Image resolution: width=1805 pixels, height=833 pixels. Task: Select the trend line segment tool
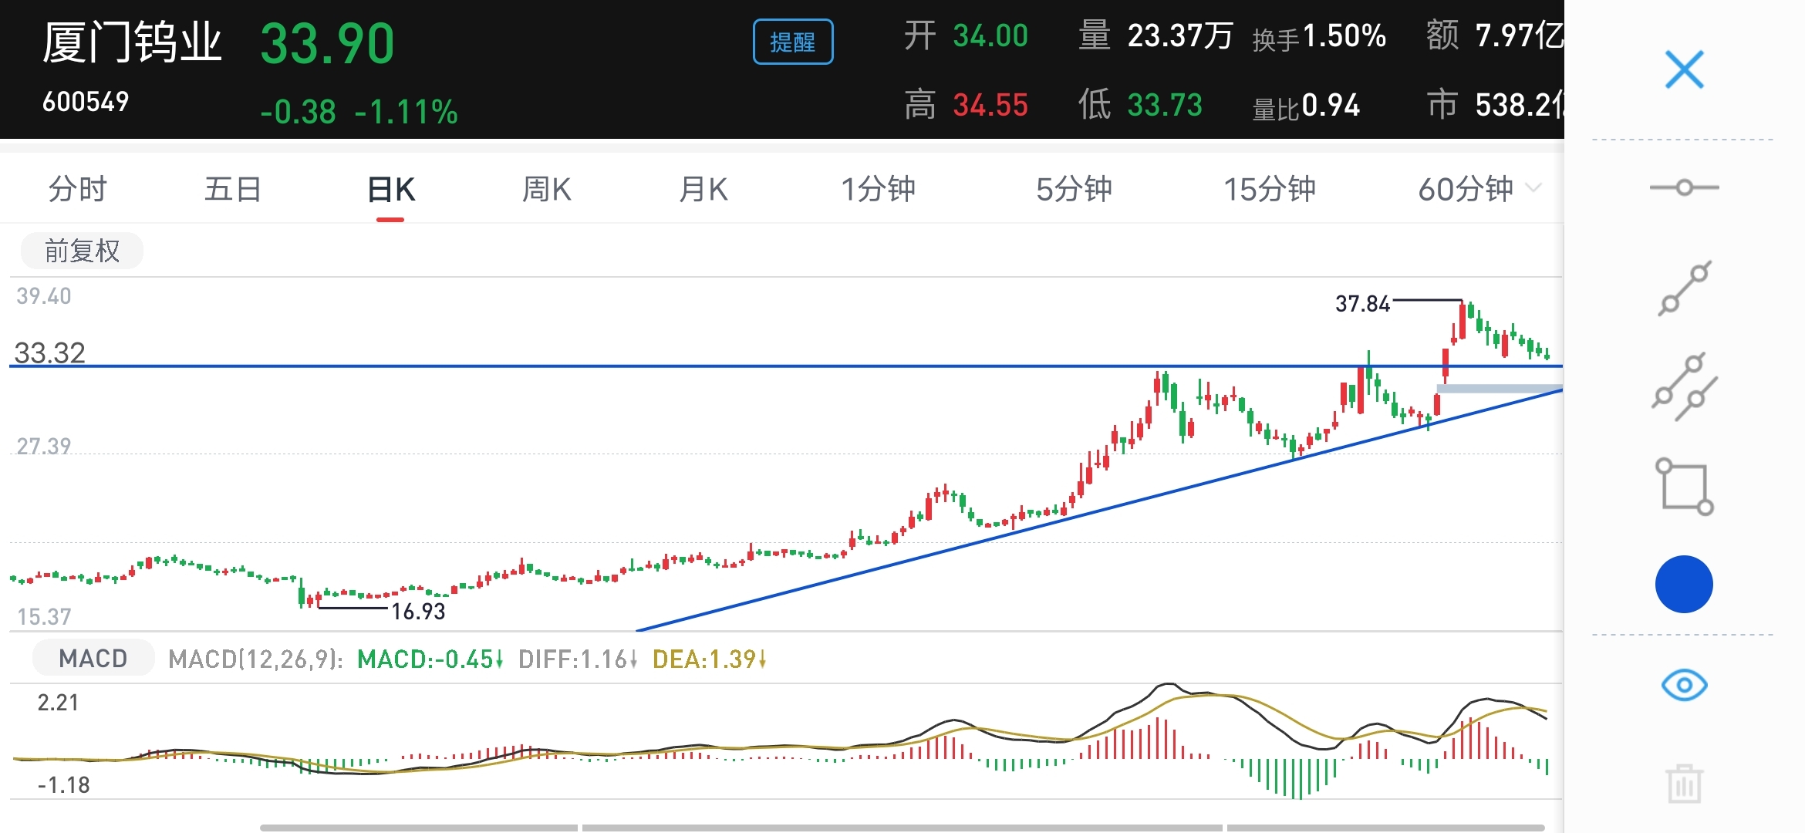(1685, 288)
